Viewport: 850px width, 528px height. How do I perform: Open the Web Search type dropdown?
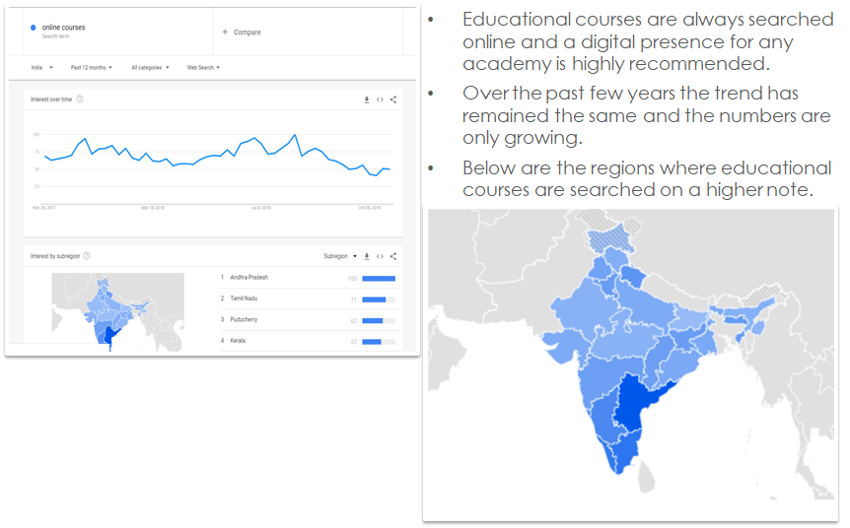(203, 68)
